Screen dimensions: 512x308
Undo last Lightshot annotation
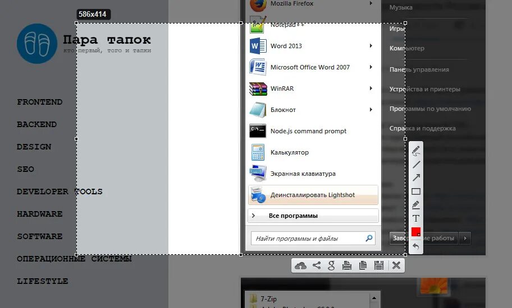415,246
